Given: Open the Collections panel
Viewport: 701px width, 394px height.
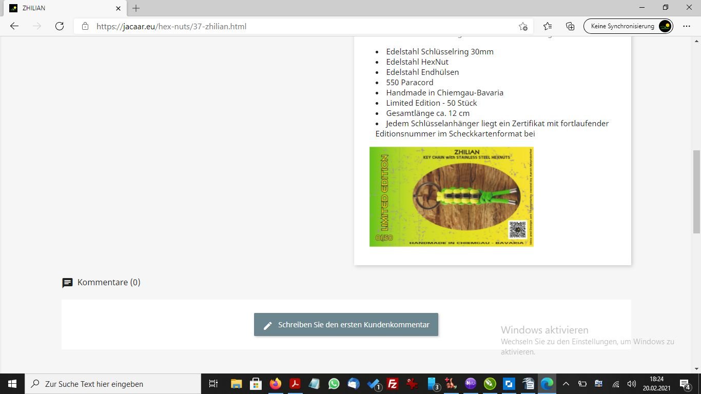Looking at the screenshot, I should coord(570,26).
